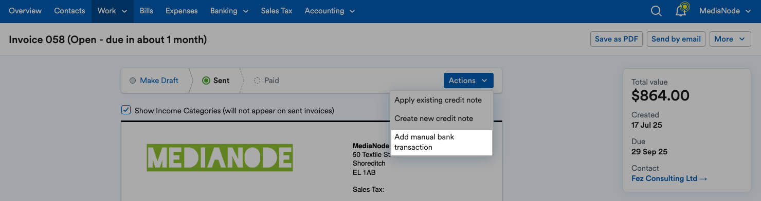This screenshot has height=201, width=761.
Task: Click the Send by email button
Action: (x=676, y=39)
